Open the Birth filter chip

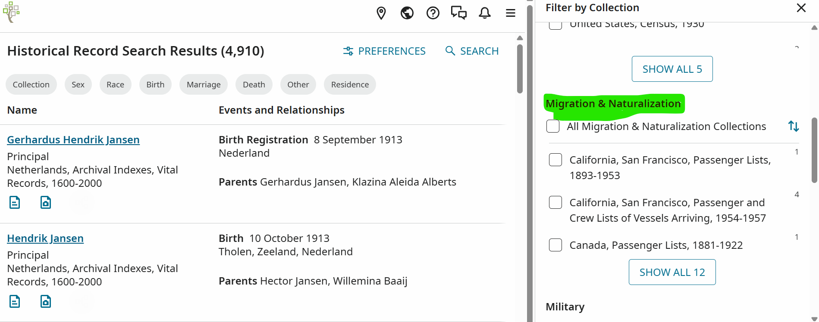(155, 84)
